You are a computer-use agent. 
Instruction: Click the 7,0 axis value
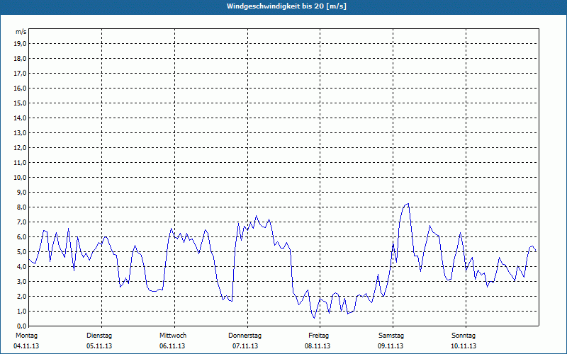(21, 222)
